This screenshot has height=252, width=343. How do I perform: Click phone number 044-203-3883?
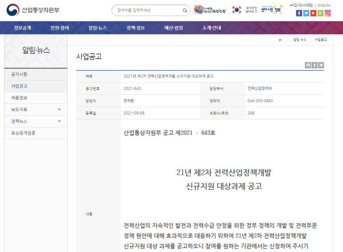260,101
